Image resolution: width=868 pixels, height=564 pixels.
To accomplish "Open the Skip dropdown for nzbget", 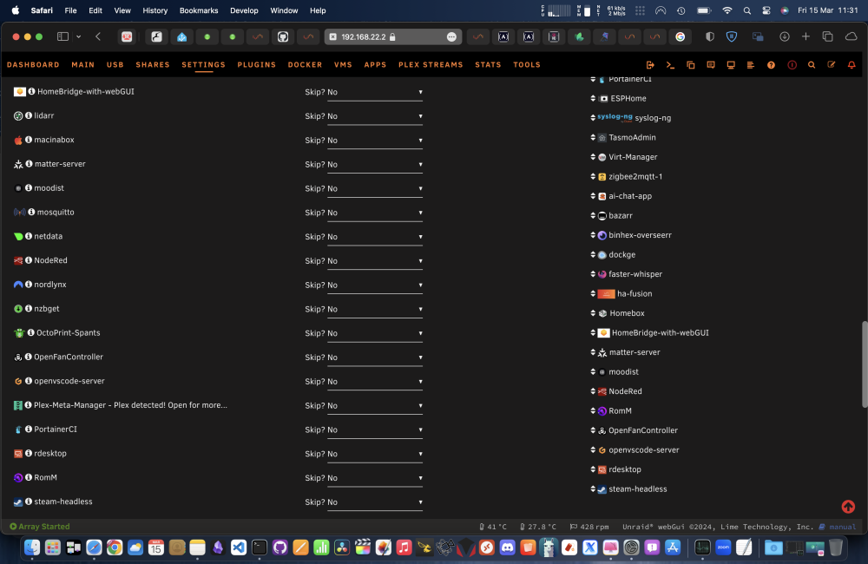I will (375, 310).
